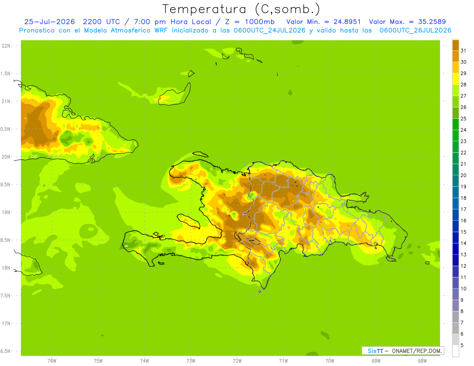Click the '20N' latitude label

point(6,157)
